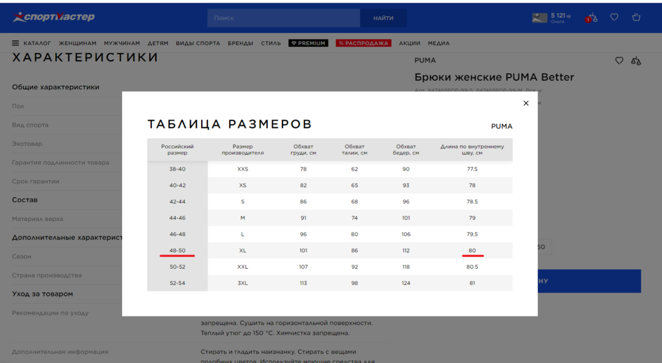This screenshot has width=662, height=363.
Task: Open the hamburger Каталог menu
Action: [31, 43]
